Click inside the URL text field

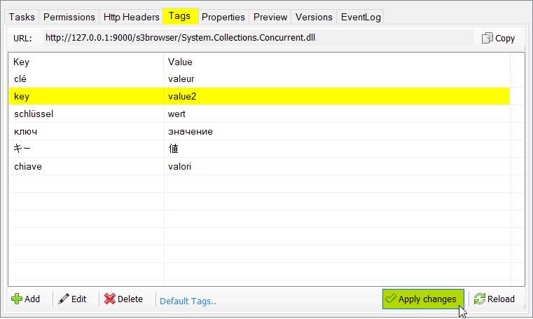tap(258, 37)
